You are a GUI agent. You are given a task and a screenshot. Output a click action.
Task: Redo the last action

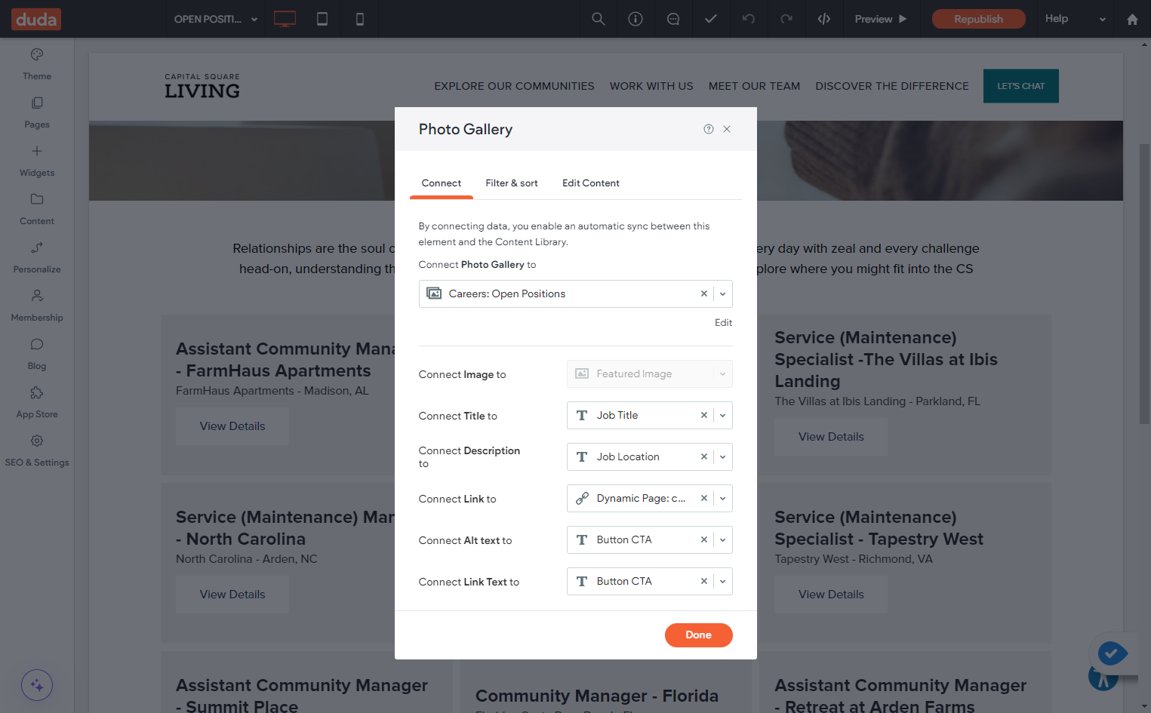tap(786, 19)
